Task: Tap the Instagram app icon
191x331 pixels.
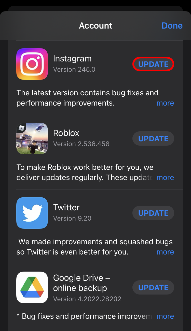Action: pos(32,64)
